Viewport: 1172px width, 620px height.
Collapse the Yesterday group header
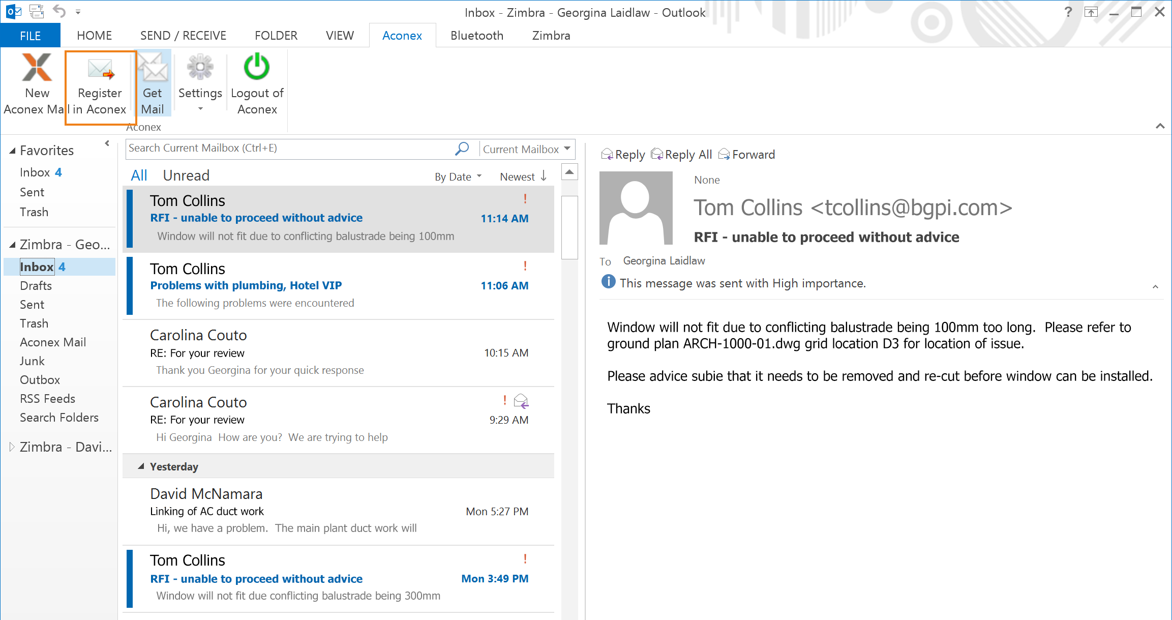coord(141,466)
